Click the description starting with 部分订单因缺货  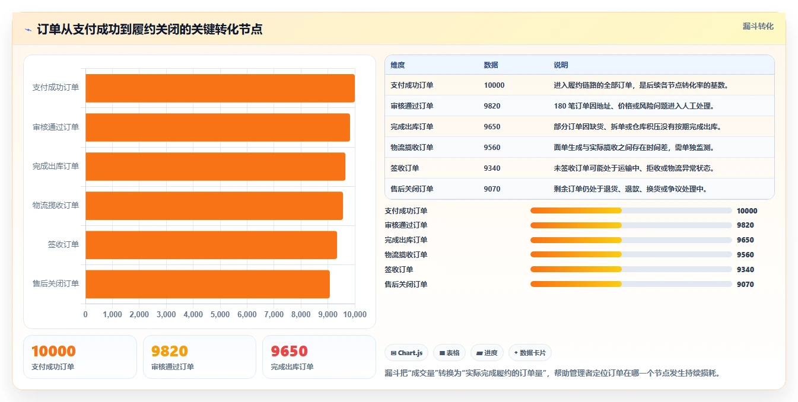pyautogui.click(x=637, y=127)
